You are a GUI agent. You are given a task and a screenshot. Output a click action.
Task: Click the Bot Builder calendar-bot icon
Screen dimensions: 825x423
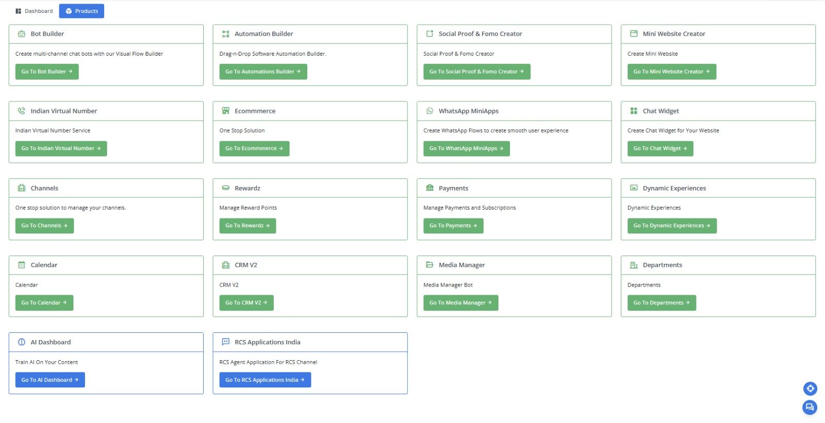tap(21, 33)
